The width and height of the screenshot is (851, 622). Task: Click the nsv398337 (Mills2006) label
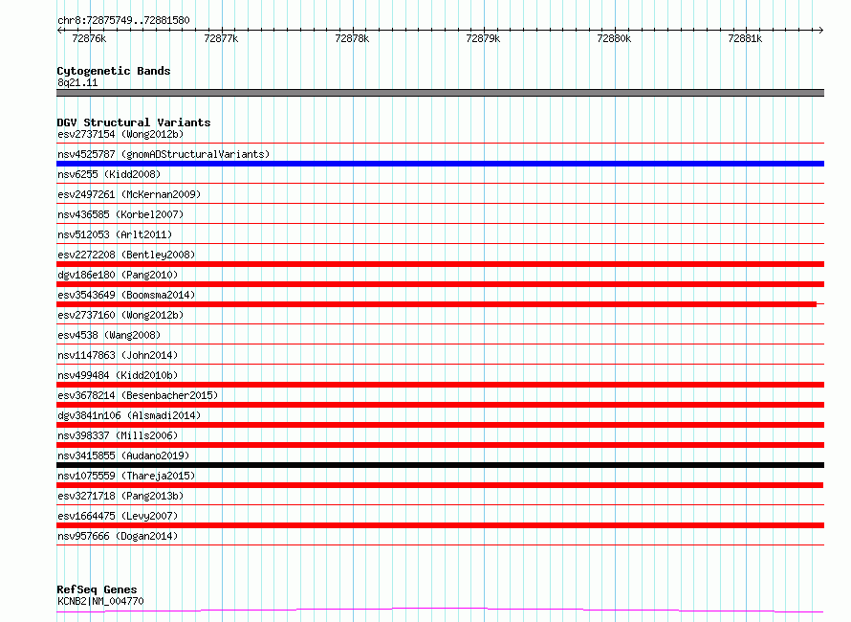pyautogui.click(x=118, y=435)
